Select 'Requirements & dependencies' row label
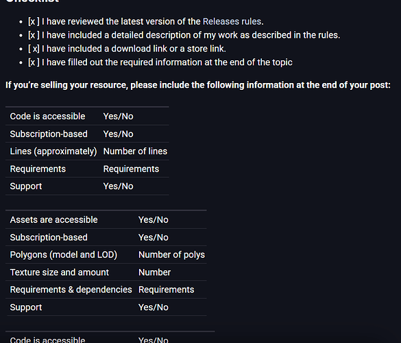 (71, 289)
